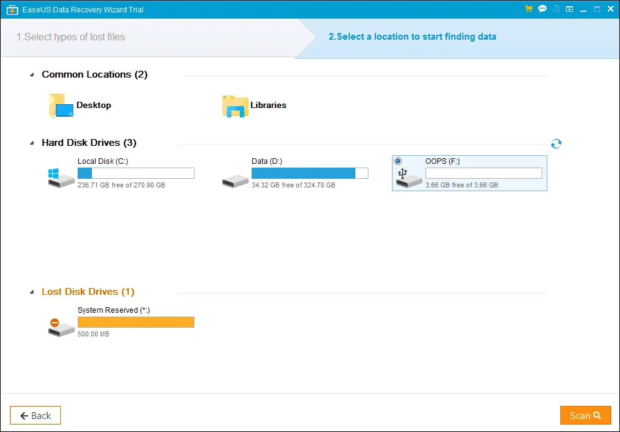Click the OOPS (F:) label

point(442,161)
